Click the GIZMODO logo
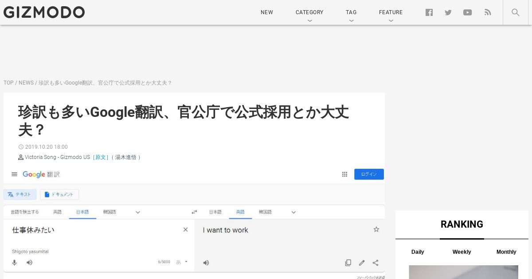Image resolution: width=532 pixels, height=279 pixels. click(x=44, y=12)
